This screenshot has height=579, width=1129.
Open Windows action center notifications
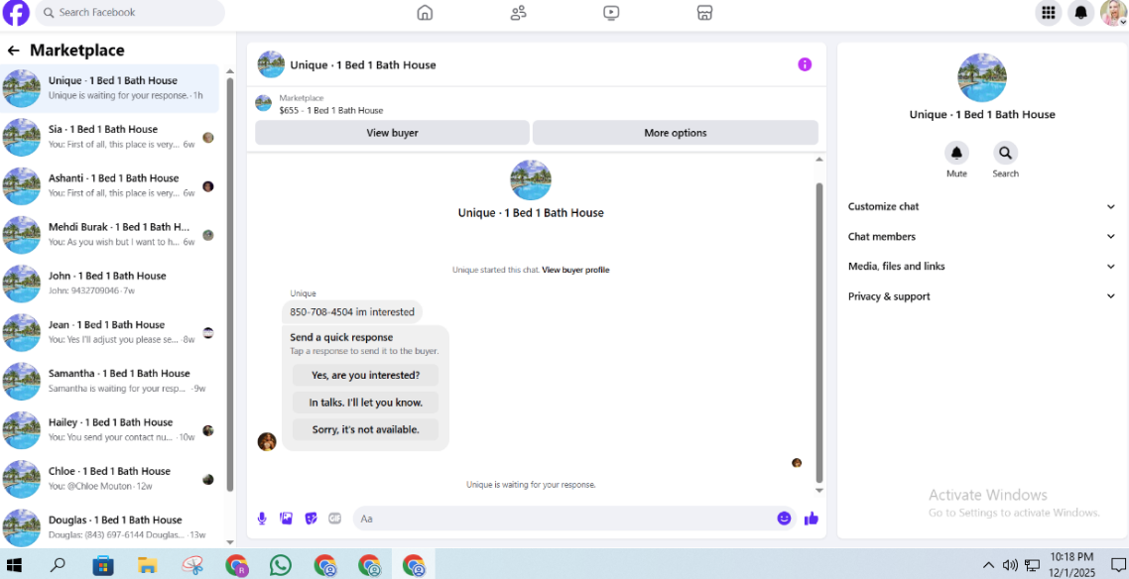pos(1117,565)
